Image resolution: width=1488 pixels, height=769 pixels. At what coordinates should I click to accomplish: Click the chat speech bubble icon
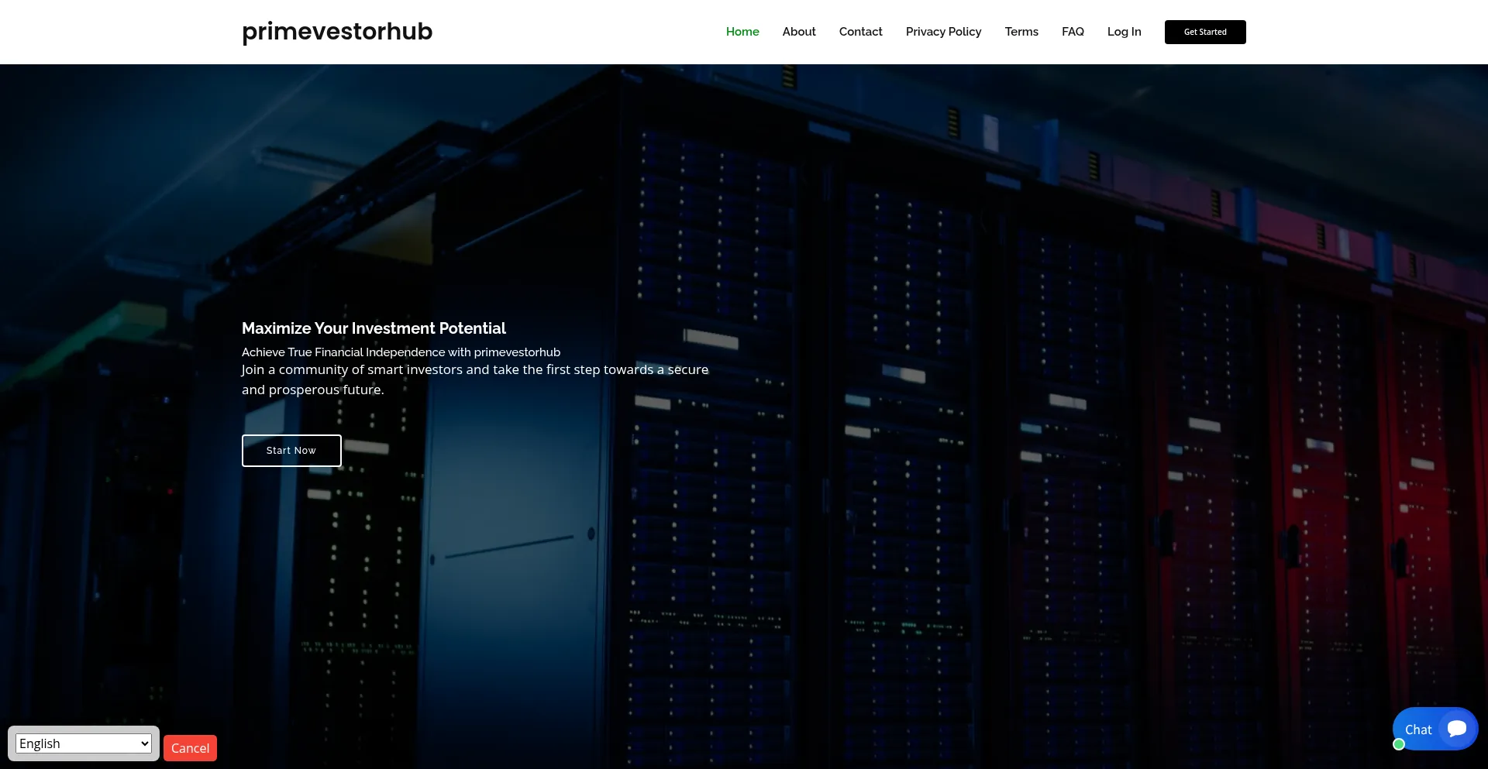pos(1457,729)
